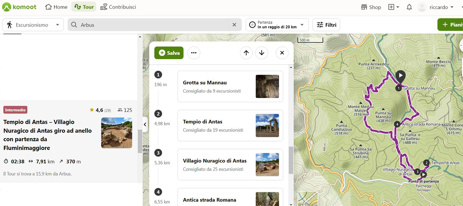Open the Filtri filters button
This screenshot has height=206, width=463.
(326, 25)
